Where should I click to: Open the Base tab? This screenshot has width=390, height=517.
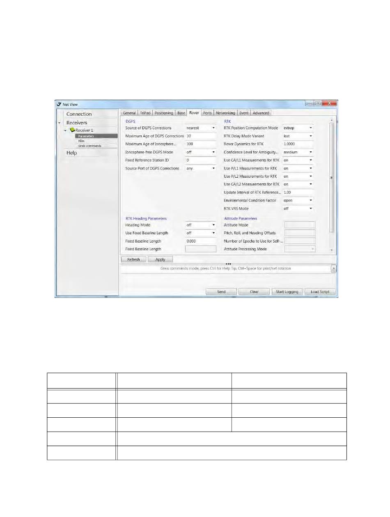click(x=181, y=113)
